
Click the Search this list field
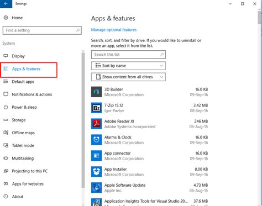click(x=128, y=55)
